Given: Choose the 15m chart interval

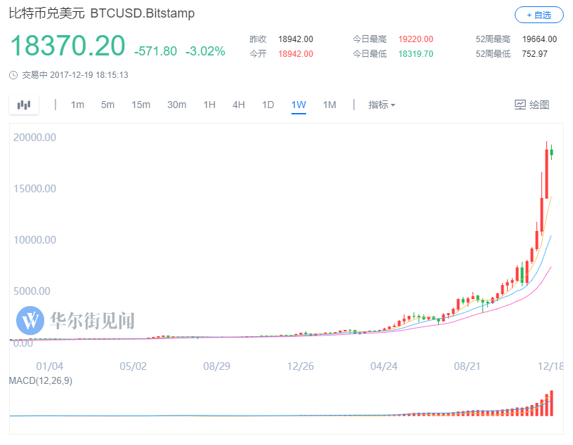Looking at the screenshot, I should click(x=140, y=105).
